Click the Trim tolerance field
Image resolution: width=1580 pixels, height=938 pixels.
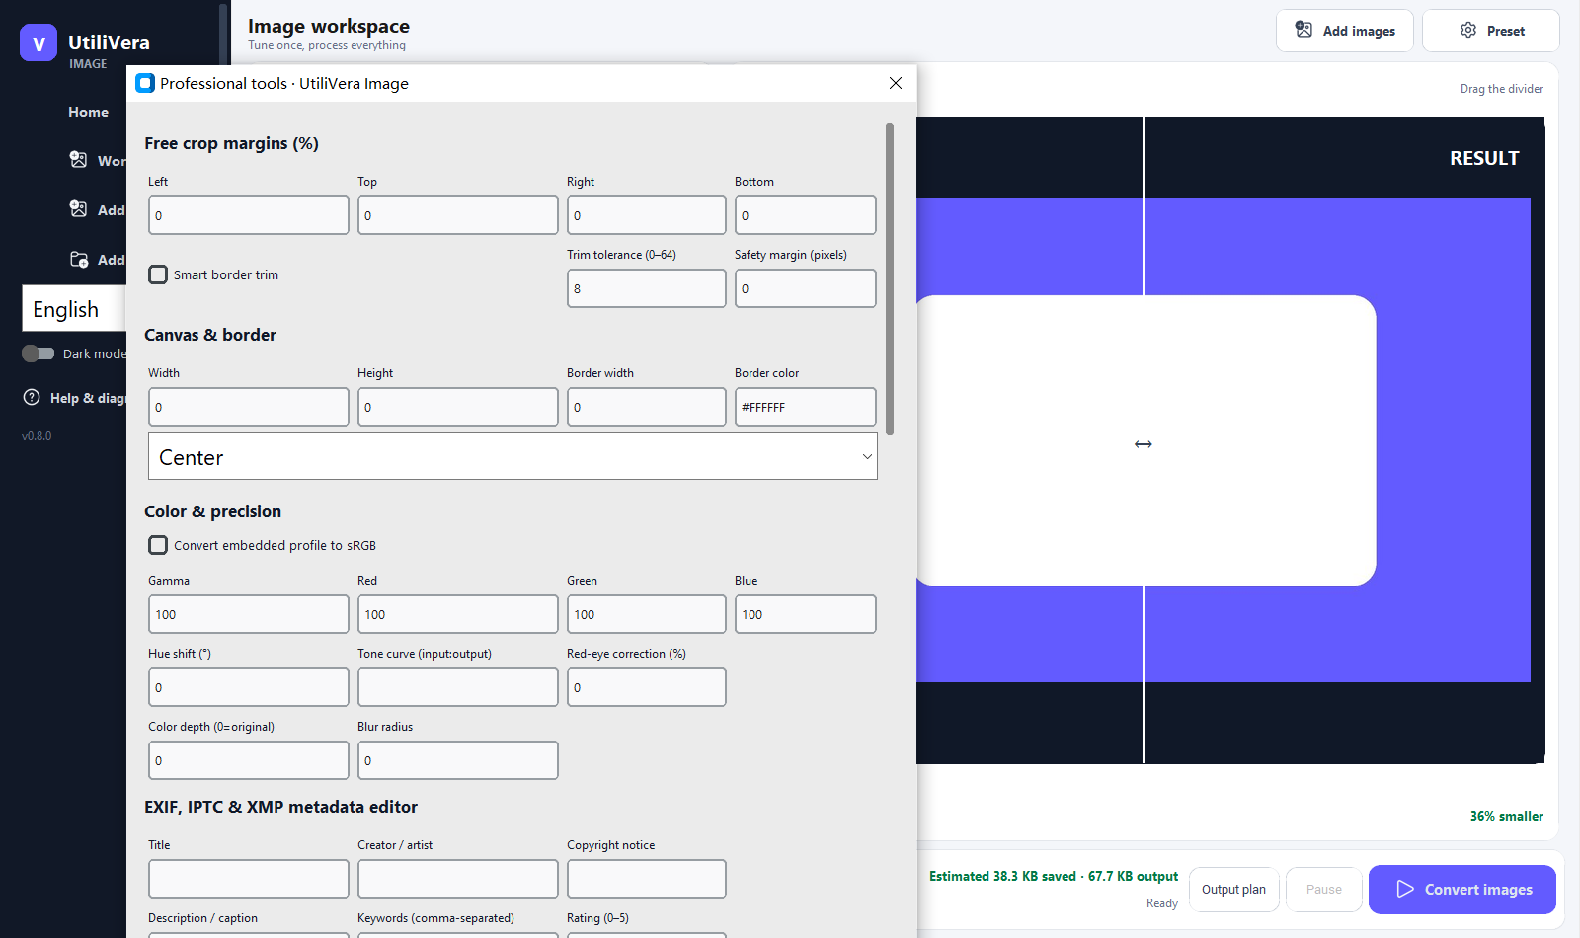point(647,288)
